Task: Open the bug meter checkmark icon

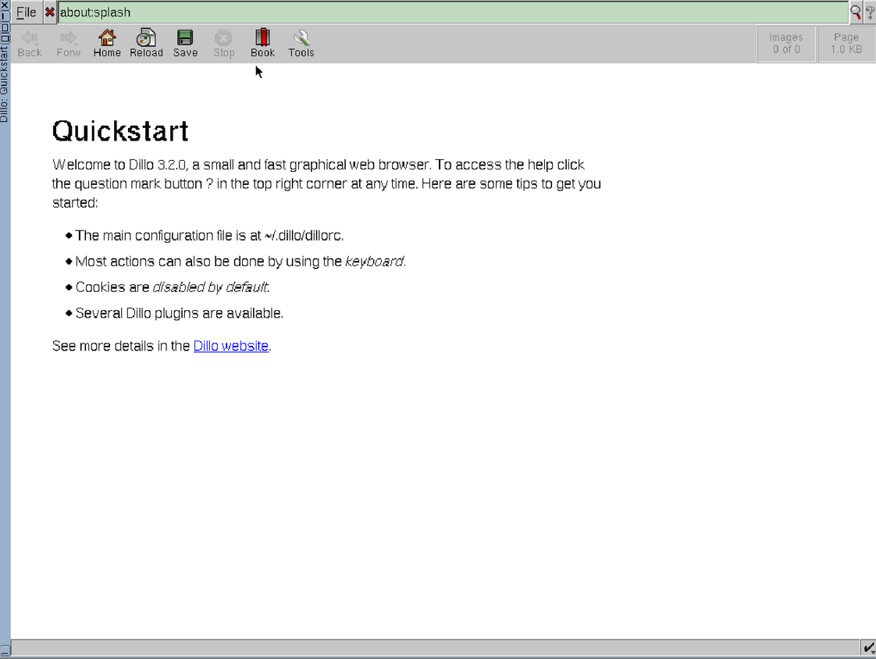Action: 869,648
